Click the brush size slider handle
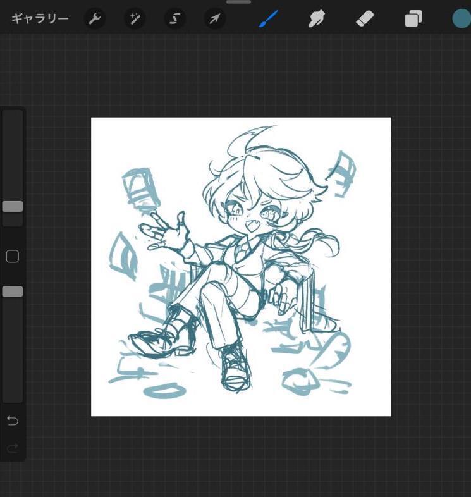 point(13,206)
